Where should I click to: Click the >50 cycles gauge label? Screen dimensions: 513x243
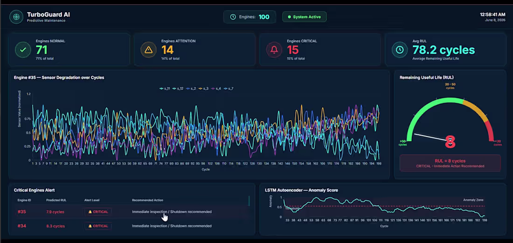point(402,143)
